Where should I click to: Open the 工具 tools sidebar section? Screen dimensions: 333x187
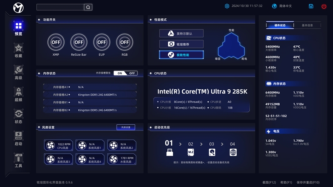(x=18, y=160)
